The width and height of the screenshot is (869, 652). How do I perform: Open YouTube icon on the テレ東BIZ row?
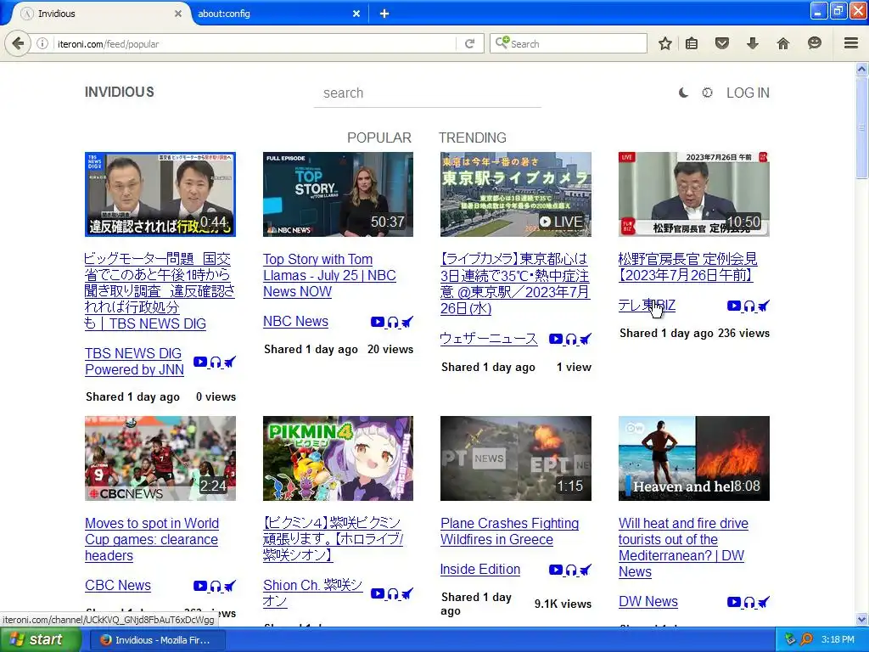coord(734,306)
